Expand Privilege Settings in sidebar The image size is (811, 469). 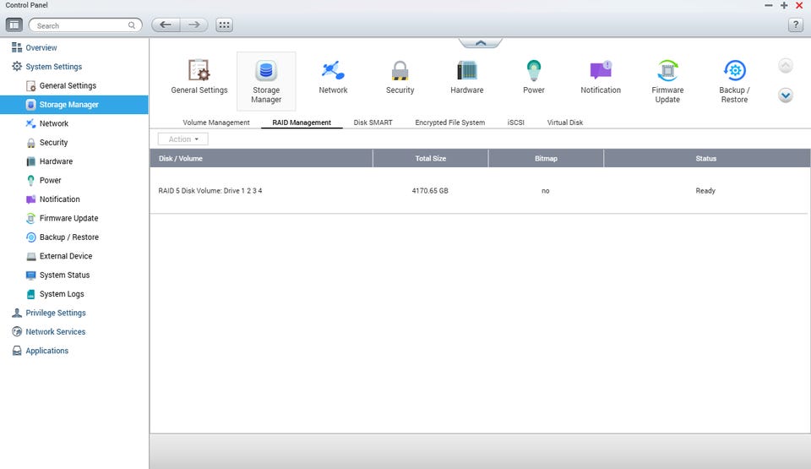pyautogui.click(x=56, y=313)
